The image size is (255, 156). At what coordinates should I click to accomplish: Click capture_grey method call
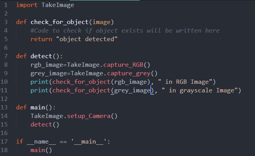[x=128, y=73]
